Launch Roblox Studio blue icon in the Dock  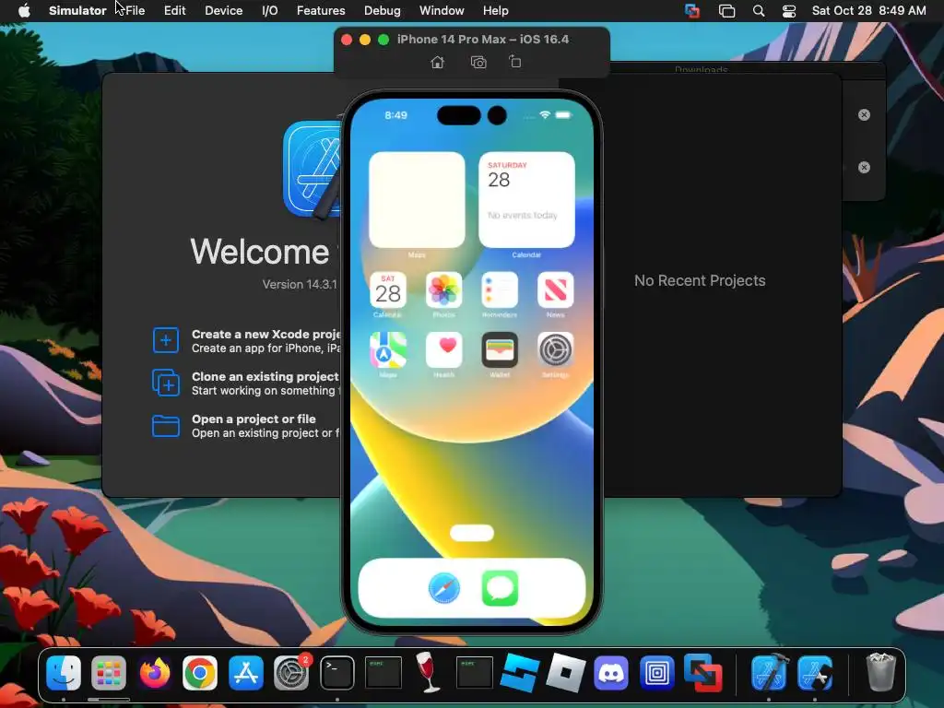520,672
